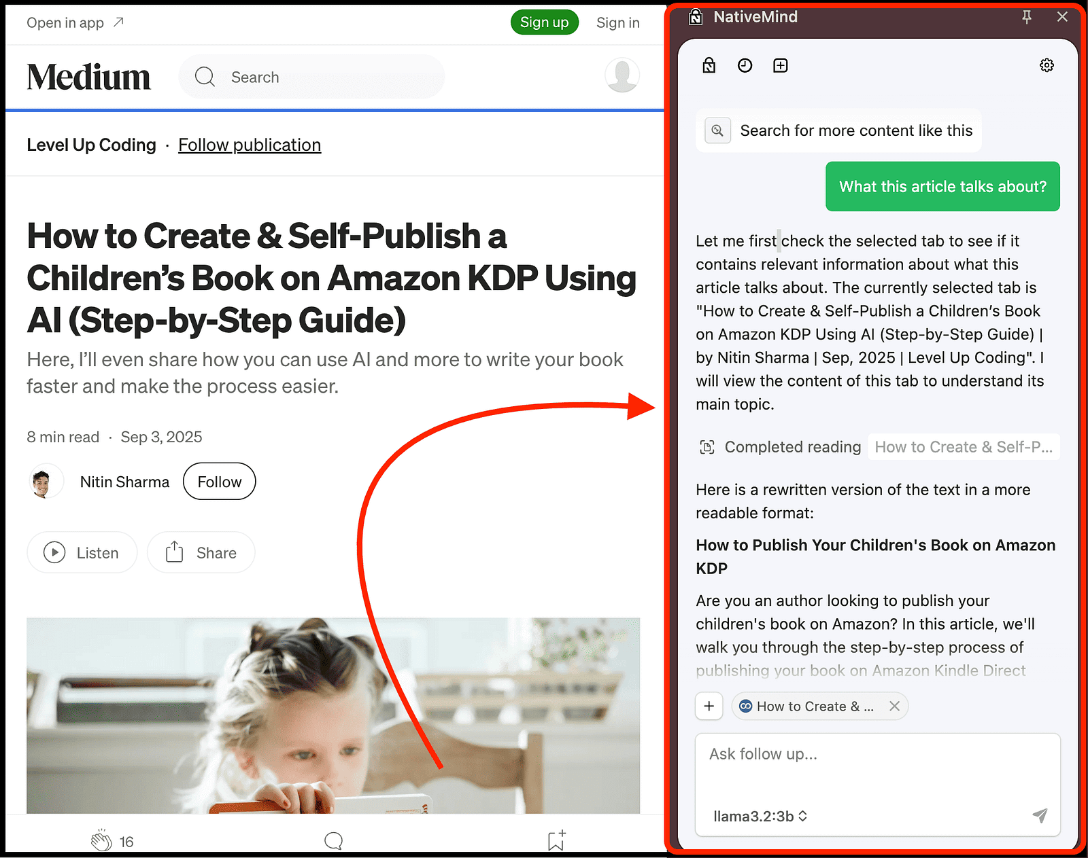Click 'Sep 3, 2025' publish date
Image resolution: width=1088 pixels, height=858 pixels.
161,437
